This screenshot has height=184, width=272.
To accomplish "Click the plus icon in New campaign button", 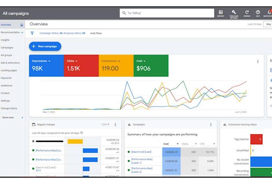I will pyautogui.click(x=34, y=46).
